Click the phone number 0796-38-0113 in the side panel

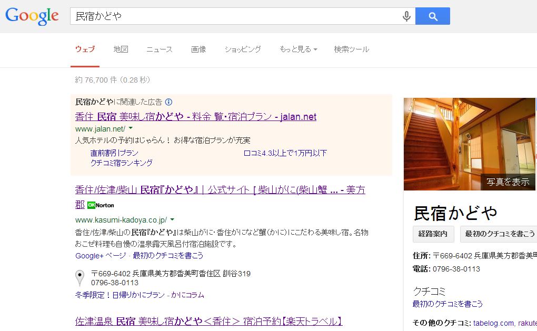pyautogui.click(x=456, y=269)
